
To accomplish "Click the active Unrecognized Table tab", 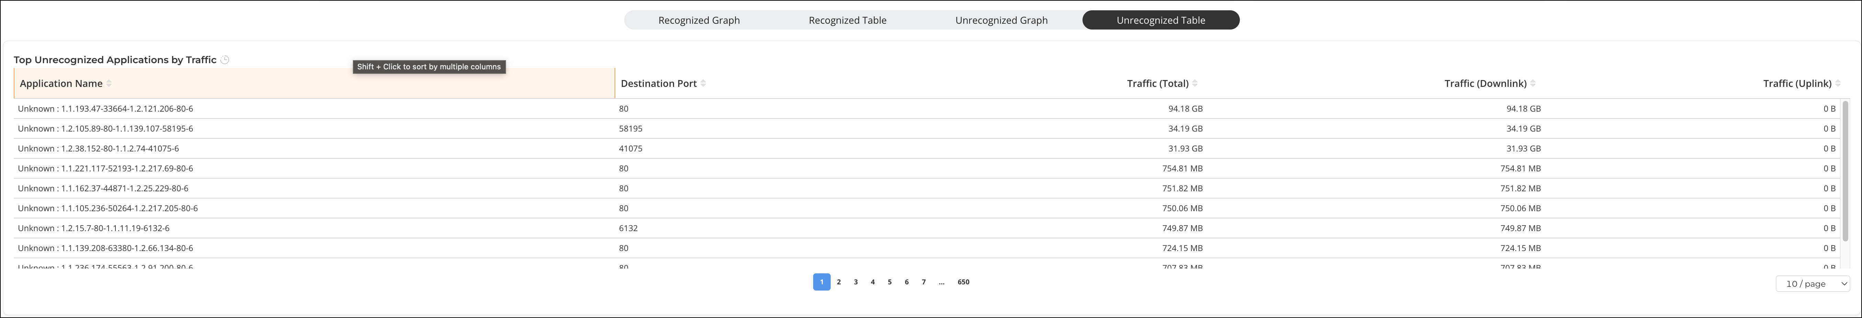I will click(1161, 20).
